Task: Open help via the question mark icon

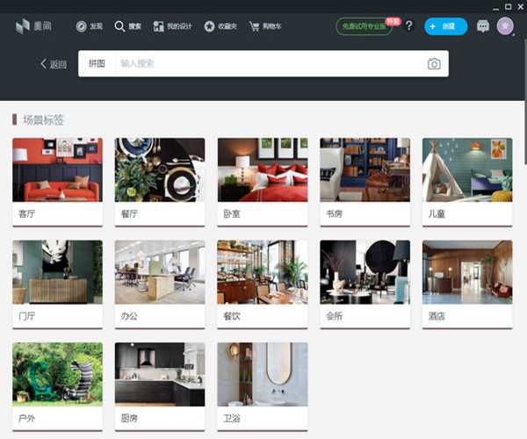Action: 408,26
